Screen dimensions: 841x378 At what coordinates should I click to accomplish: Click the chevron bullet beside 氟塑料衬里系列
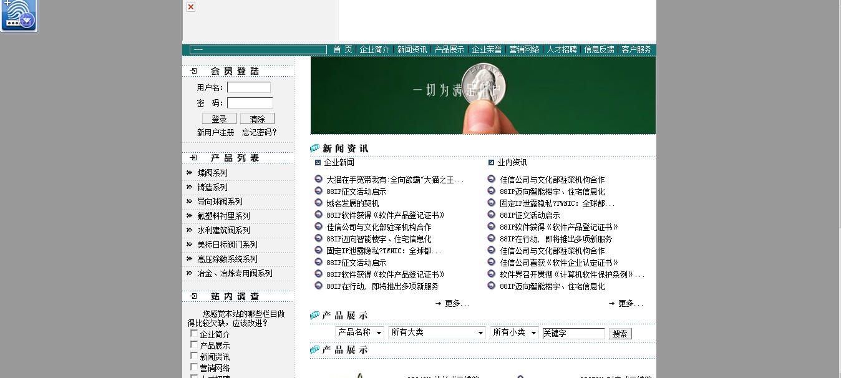pos(189,215)
